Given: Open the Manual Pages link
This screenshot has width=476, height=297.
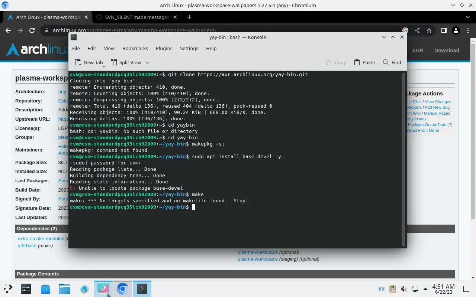Looking at the screenshot, I should 437,113.
